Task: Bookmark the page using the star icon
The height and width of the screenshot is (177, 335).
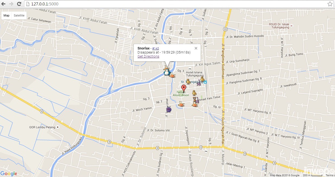Action: pos(330,4)
